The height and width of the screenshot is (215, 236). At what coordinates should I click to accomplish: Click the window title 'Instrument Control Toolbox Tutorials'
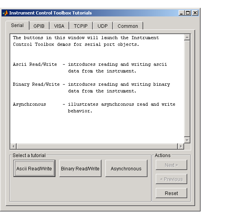51,13
